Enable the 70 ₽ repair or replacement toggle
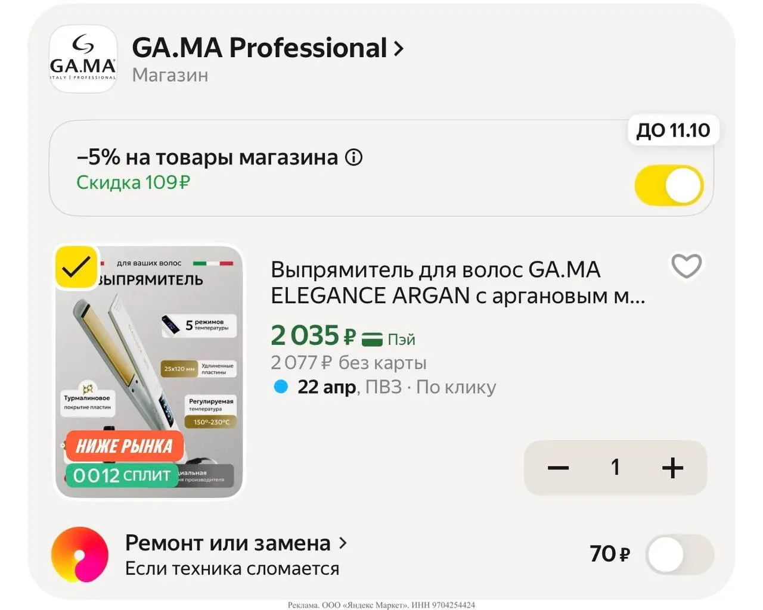763x610 pixels. 679,555
